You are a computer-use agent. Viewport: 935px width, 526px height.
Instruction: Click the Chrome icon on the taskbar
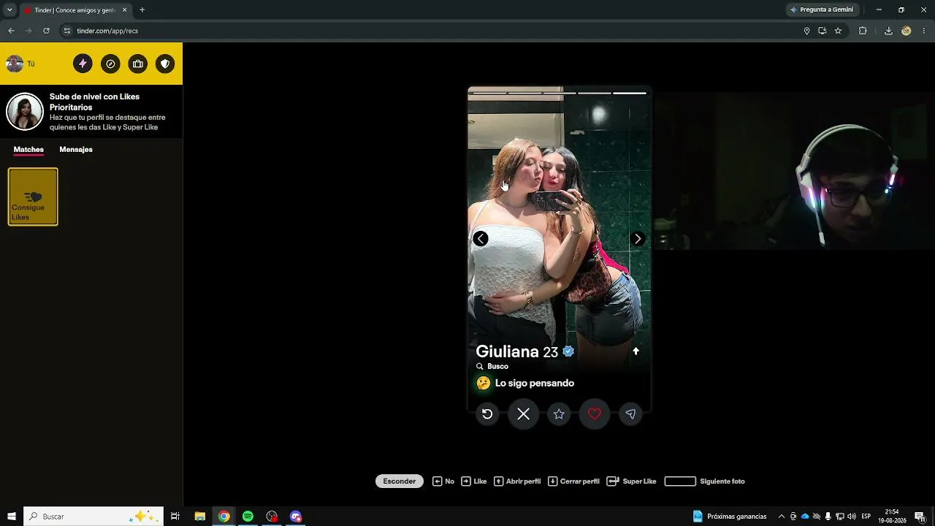(224, 517)
